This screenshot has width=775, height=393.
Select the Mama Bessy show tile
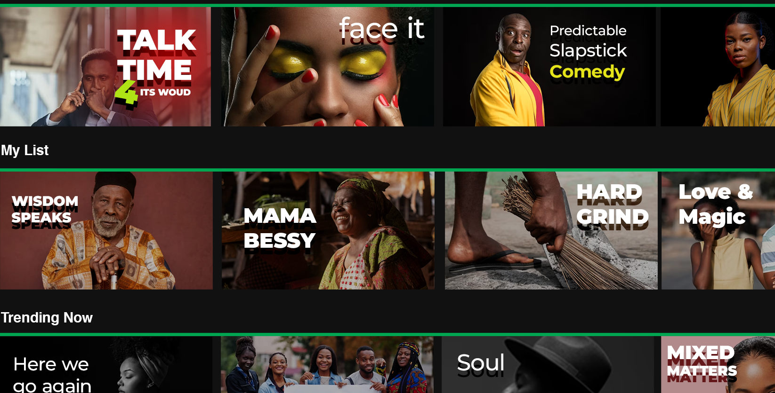point(328,230)
